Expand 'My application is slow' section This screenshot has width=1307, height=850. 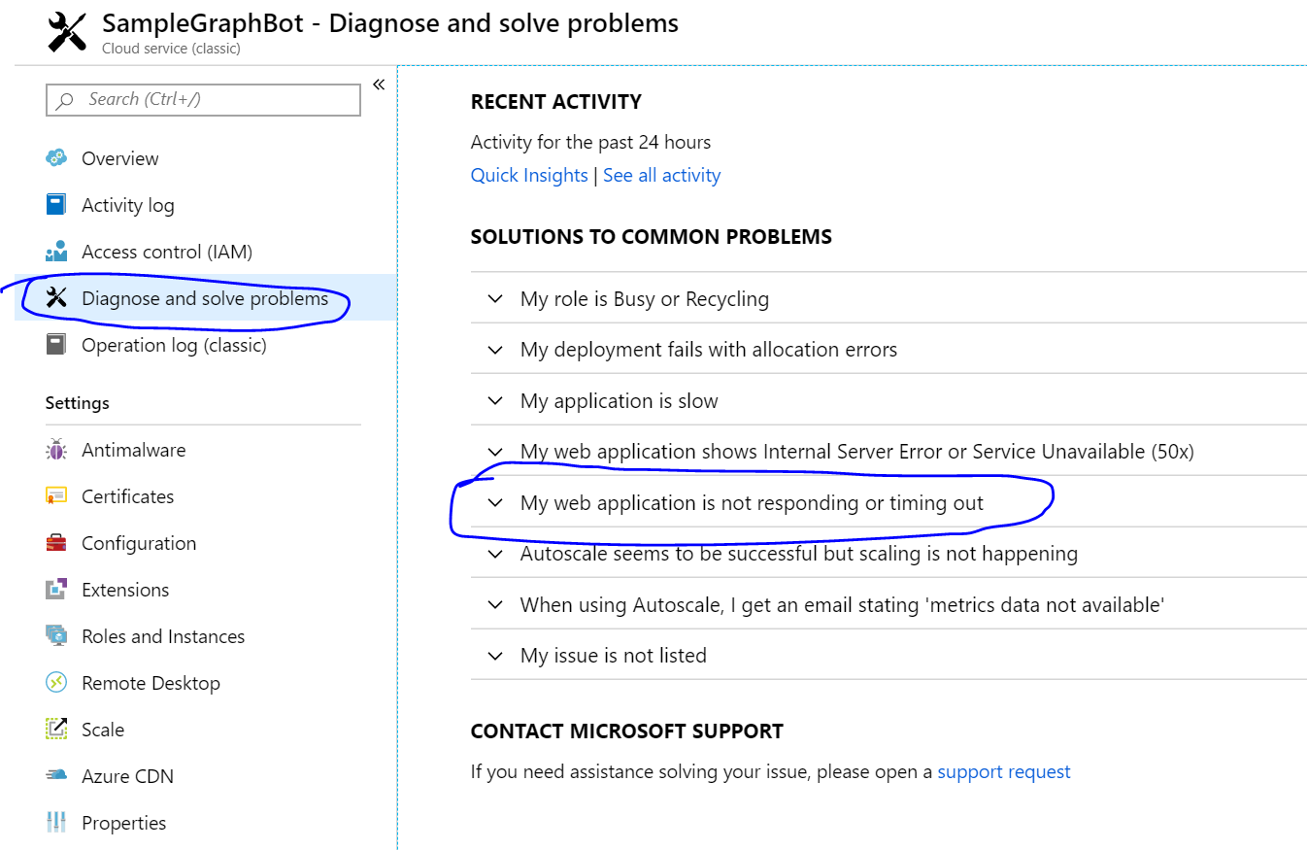click(621, 400)
